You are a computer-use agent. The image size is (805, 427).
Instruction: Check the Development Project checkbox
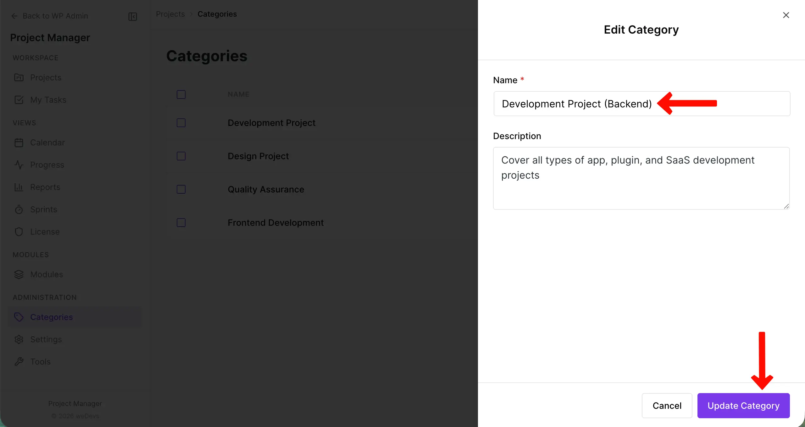[x=181, y=123]
